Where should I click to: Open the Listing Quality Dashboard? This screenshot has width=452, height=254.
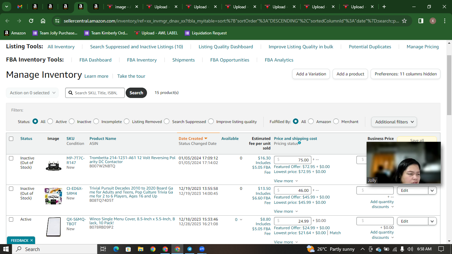pos(226,47)
